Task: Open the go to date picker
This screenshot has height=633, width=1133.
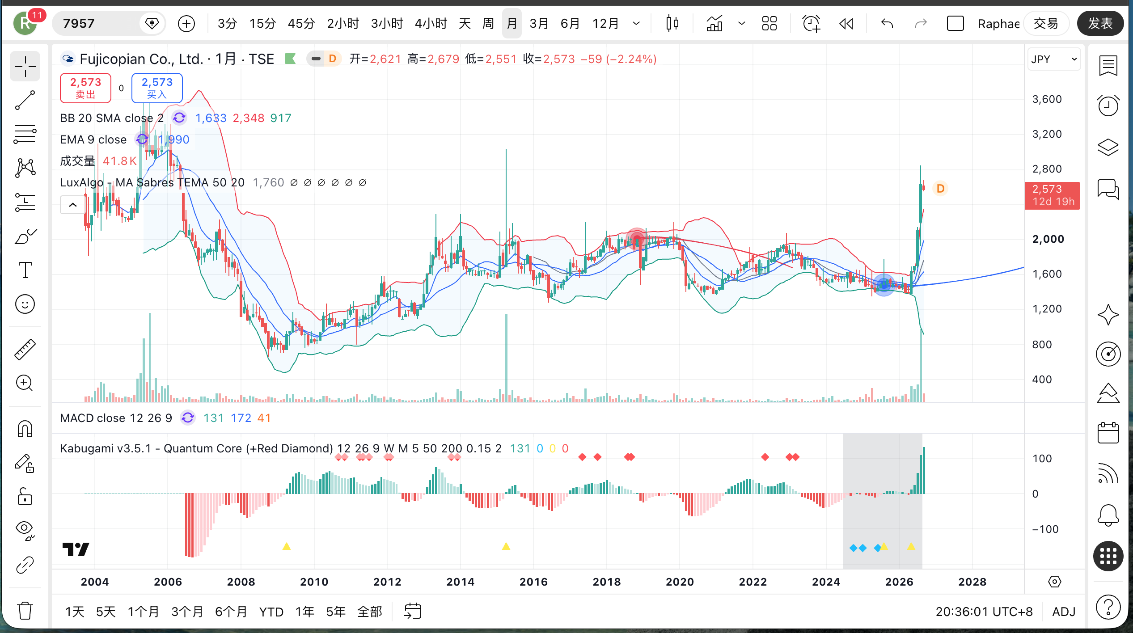Action: 413,611
